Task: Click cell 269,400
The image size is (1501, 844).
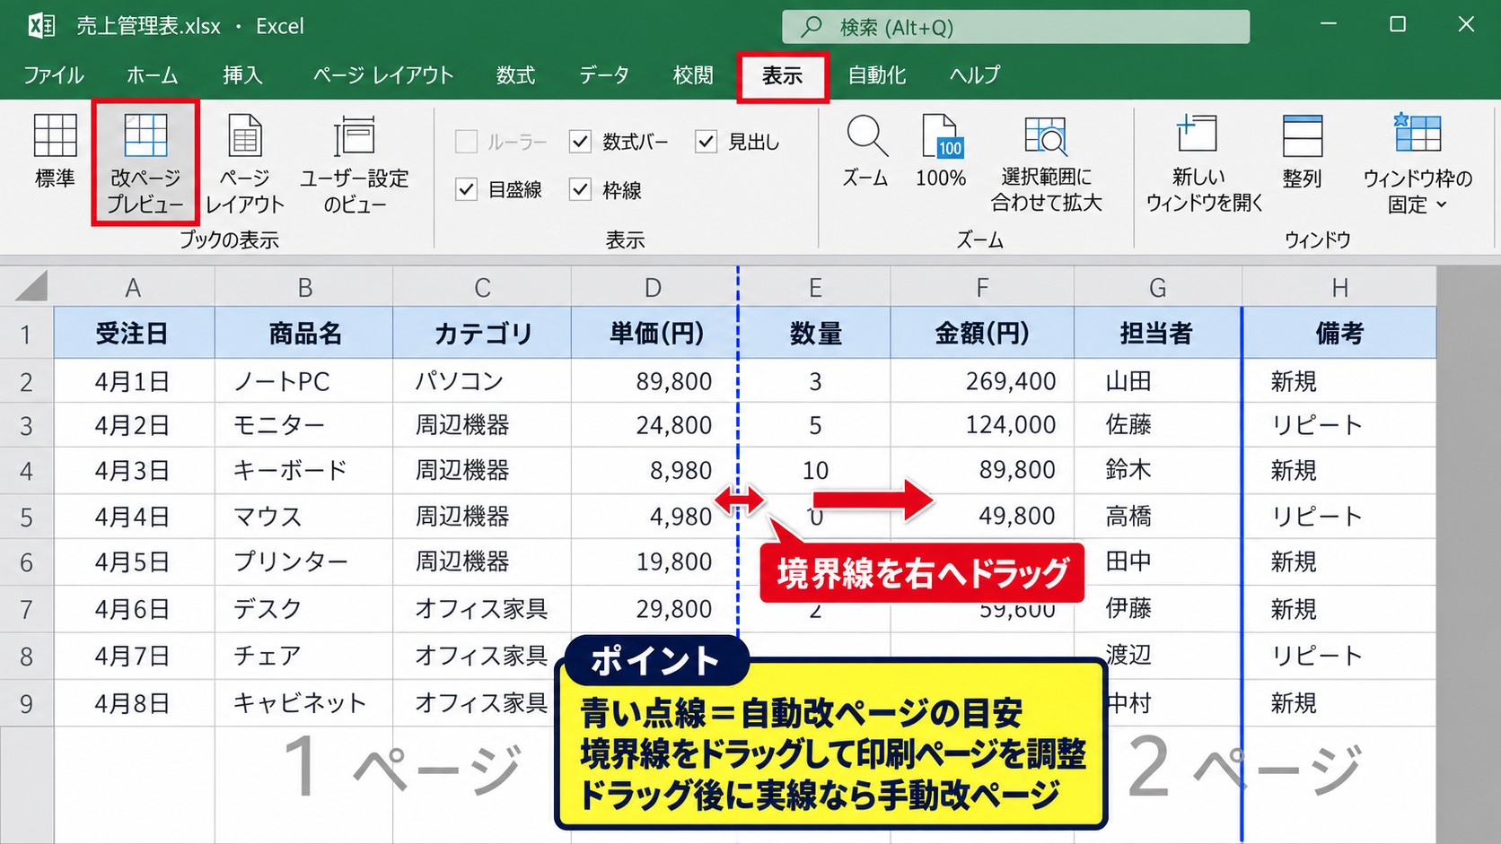Action: (x=982, y=381)
